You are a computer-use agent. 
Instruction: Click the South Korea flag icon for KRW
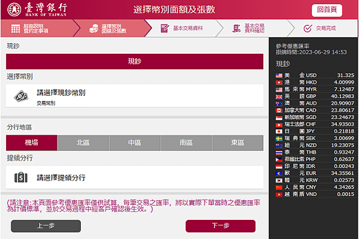[279, 180]
